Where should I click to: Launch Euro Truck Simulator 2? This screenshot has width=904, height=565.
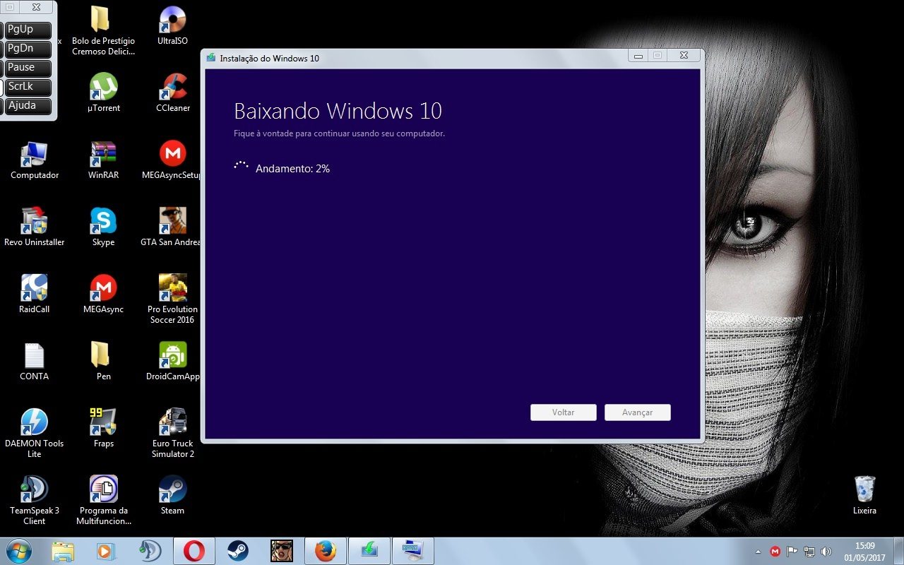point(172,433)
